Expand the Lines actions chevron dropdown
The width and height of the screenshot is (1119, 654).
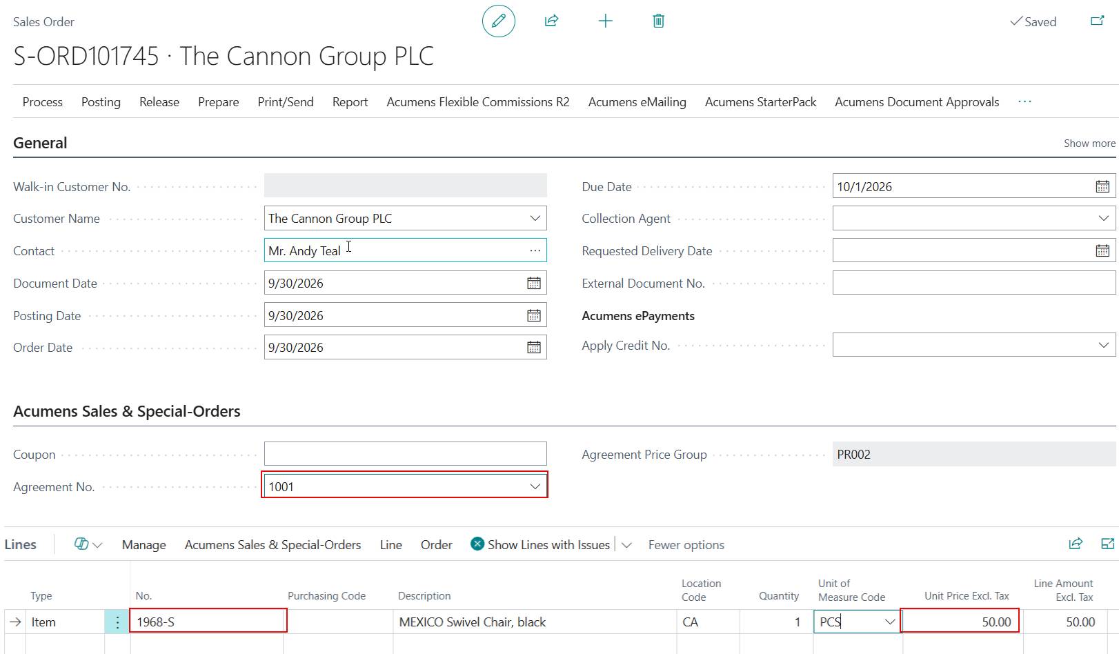click(626, 545)
